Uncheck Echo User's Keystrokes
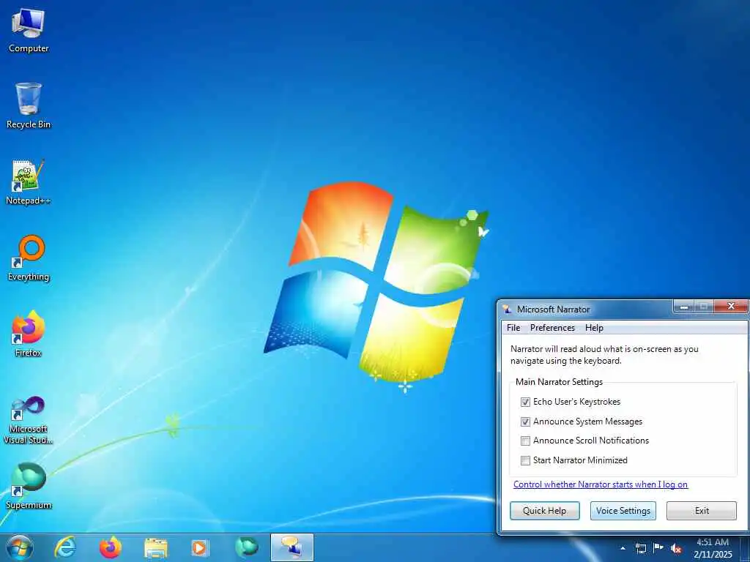 point(525,402)
